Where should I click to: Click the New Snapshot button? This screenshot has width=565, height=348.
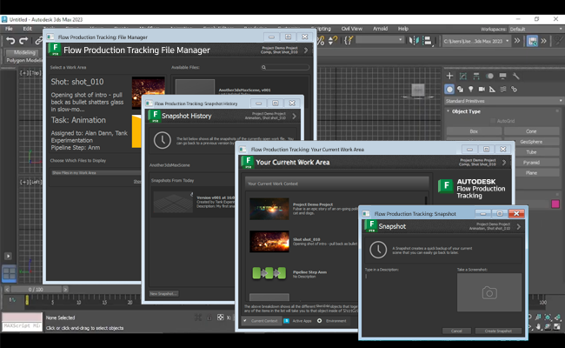pyautogui.click(x=163, y=293)
